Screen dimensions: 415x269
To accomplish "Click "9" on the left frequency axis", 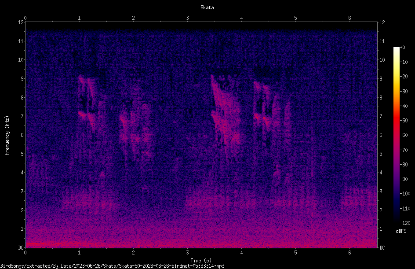I will pos(22,79).
